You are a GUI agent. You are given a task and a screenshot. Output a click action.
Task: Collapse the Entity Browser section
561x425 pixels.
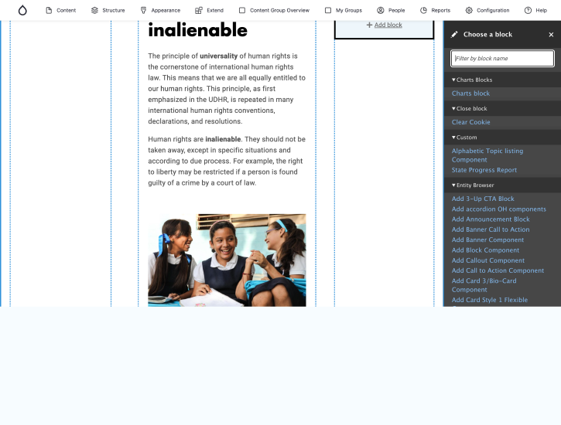(474, 185)
